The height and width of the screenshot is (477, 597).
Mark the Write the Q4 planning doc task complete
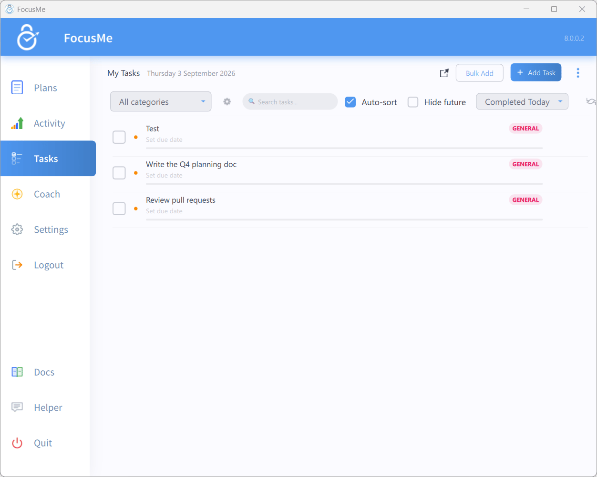coord(119,173)
